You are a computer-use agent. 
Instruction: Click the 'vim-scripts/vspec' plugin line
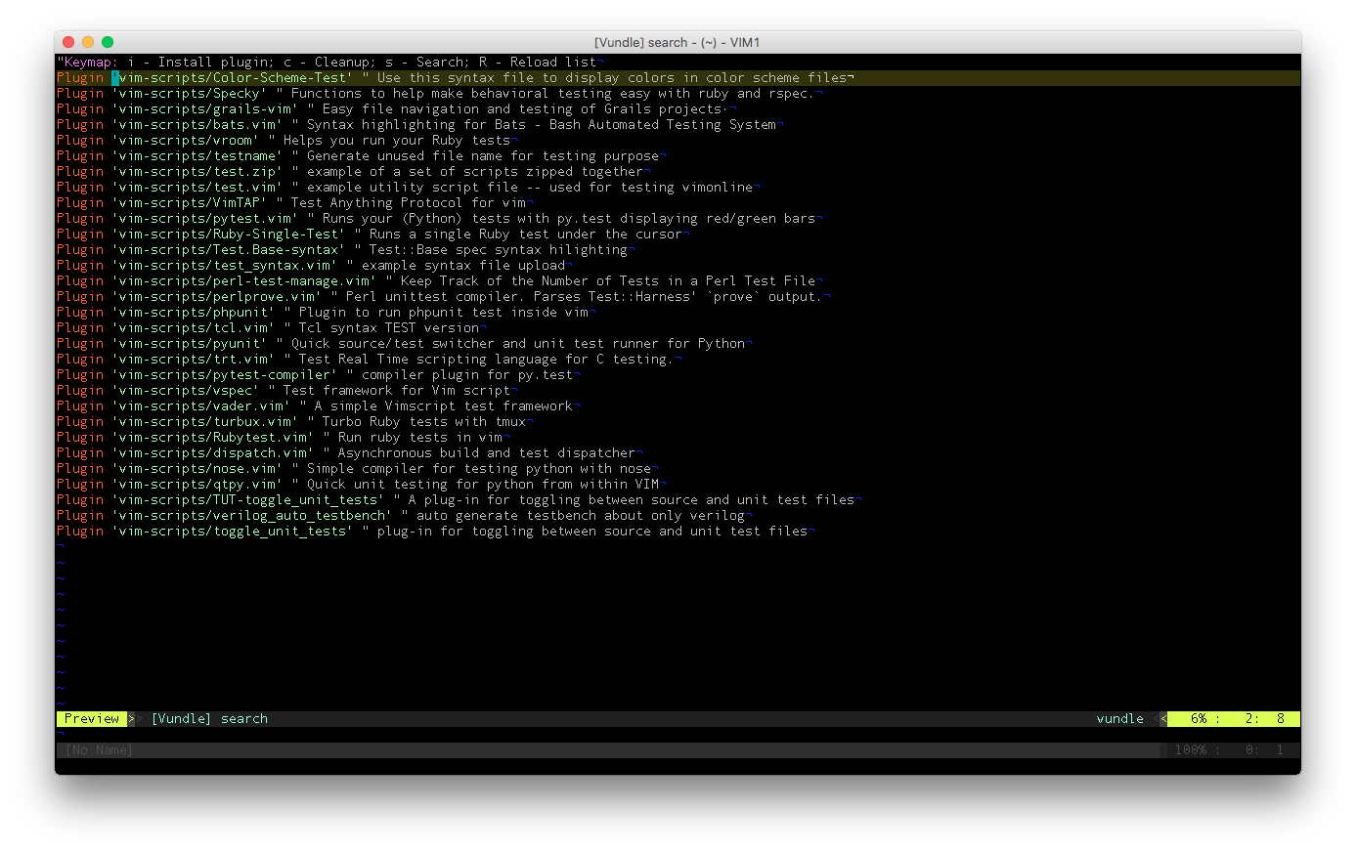287,391
